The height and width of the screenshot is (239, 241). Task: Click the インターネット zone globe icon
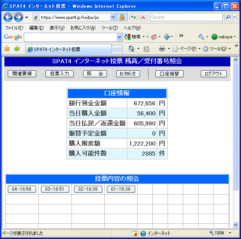click(143, 233)
